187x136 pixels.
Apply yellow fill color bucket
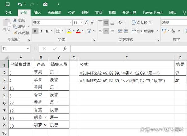click(69, 31)
